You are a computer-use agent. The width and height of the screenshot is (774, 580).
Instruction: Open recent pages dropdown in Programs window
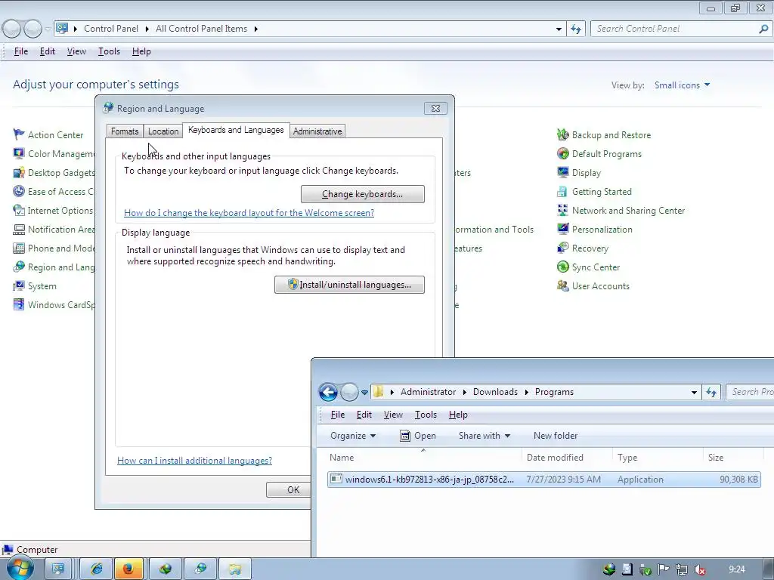364,393
